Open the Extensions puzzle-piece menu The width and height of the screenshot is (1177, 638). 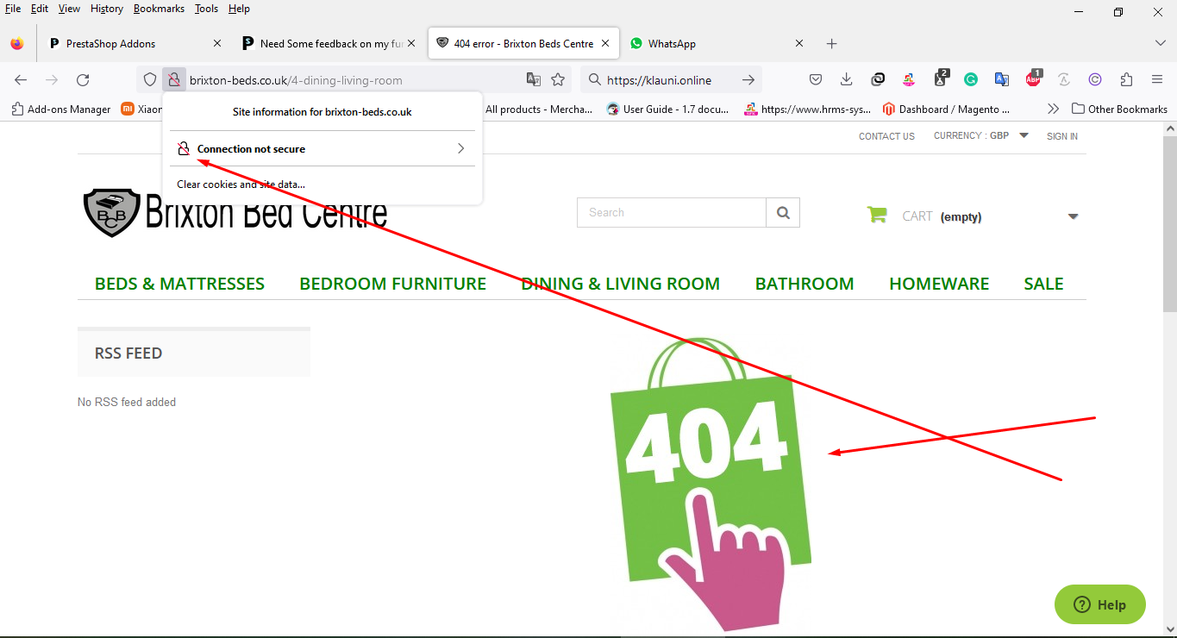coord(1126,80)
